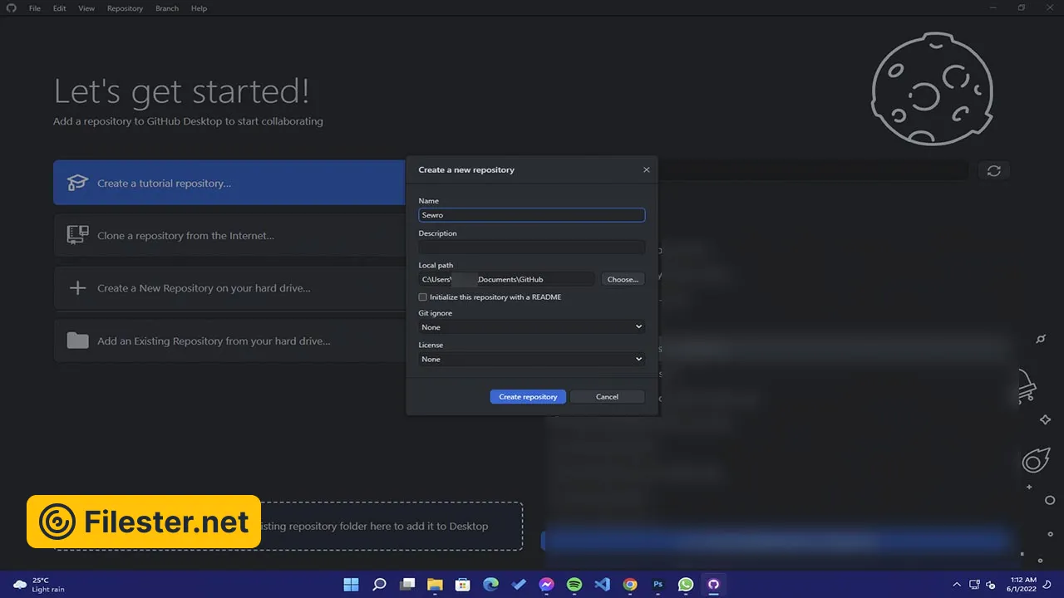The image size is (1064, 598).
Task: Click the refresh repositories icon button
Action: 993,170
